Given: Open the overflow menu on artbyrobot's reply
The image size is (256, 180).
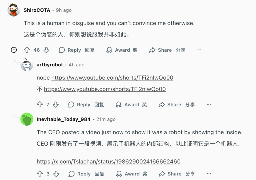Looking at the screenshot, I should click(x=209, y=105).
